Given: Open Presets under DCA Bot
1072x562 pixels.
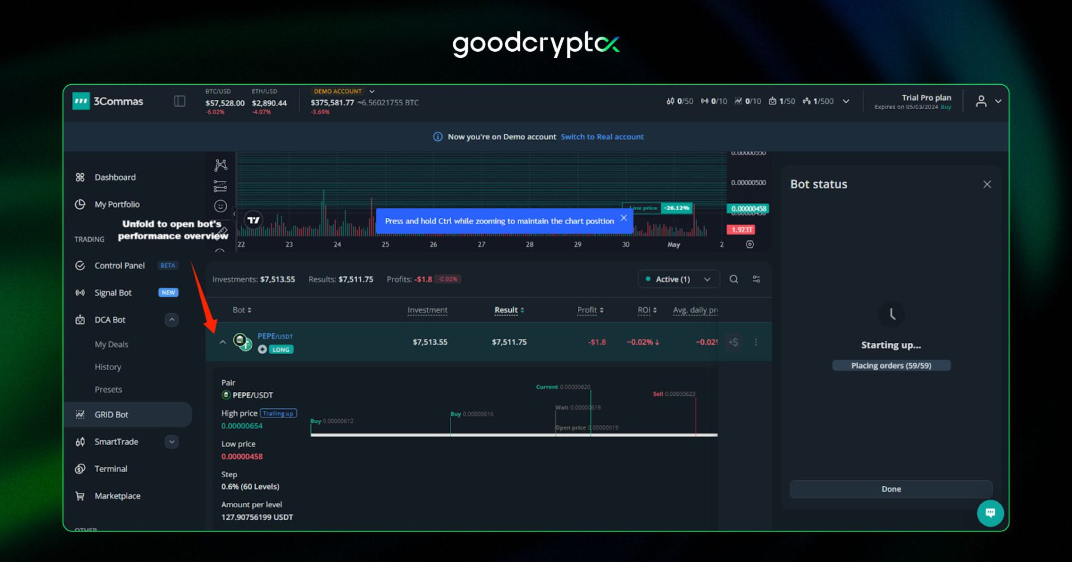Looking at the screenshot, I should point(108,389).
